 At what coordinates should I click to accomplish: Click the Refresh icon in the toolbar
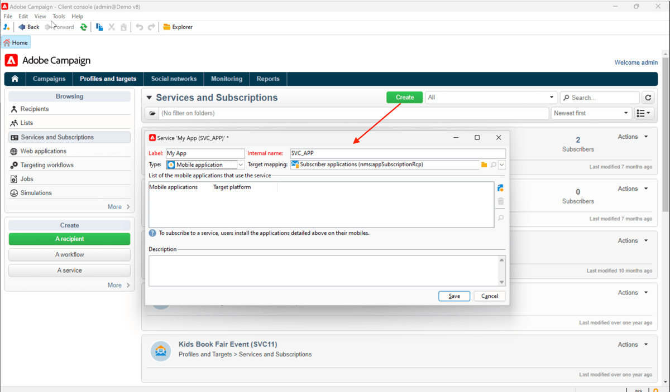84,27
